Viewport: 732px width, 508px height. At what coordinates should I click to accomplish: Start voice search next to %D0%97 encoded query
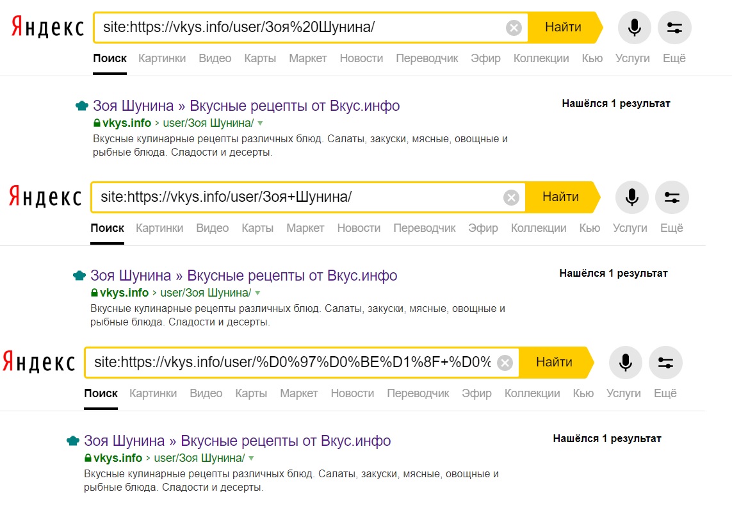click(x=626, y=363)
